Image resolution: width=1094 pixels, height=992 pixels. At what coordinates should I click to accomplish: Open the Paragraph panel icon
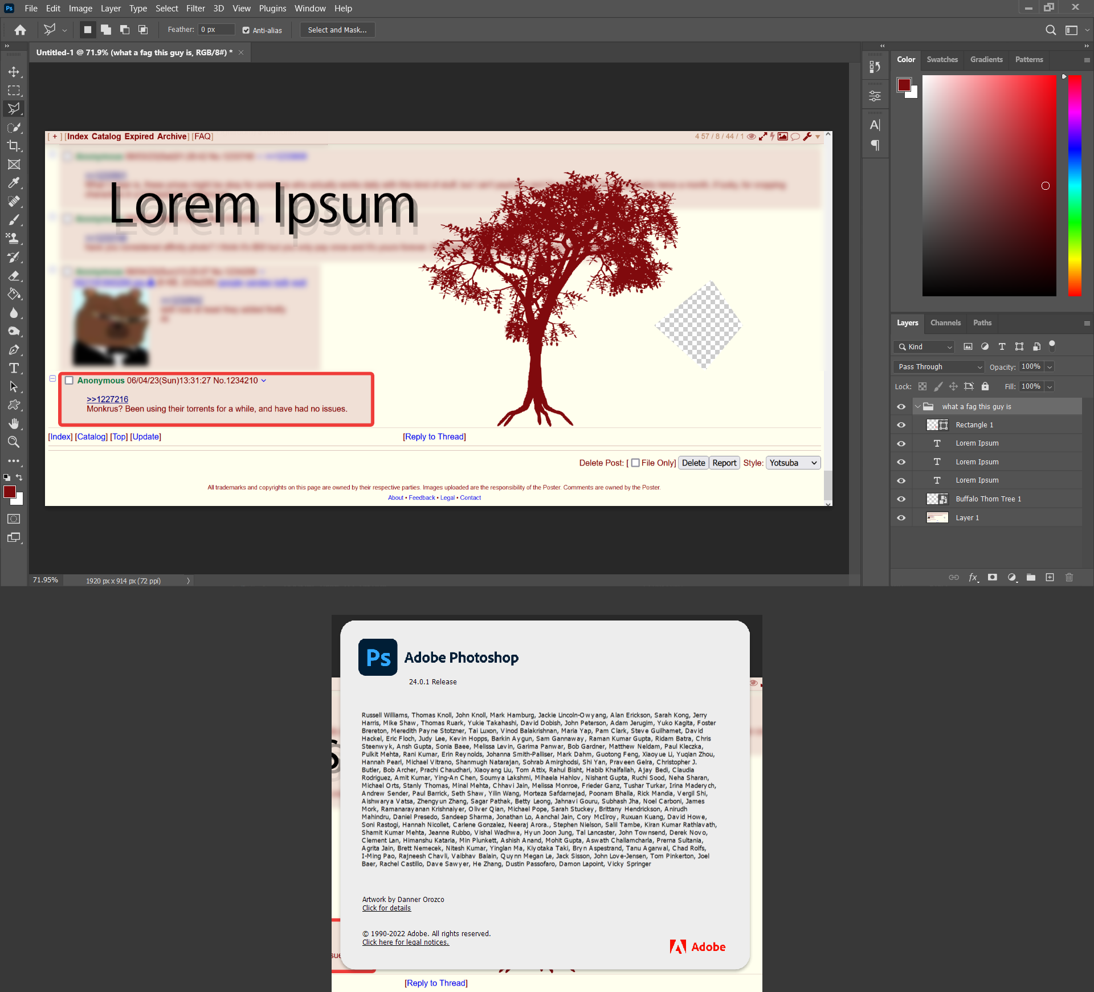(875, 145)
